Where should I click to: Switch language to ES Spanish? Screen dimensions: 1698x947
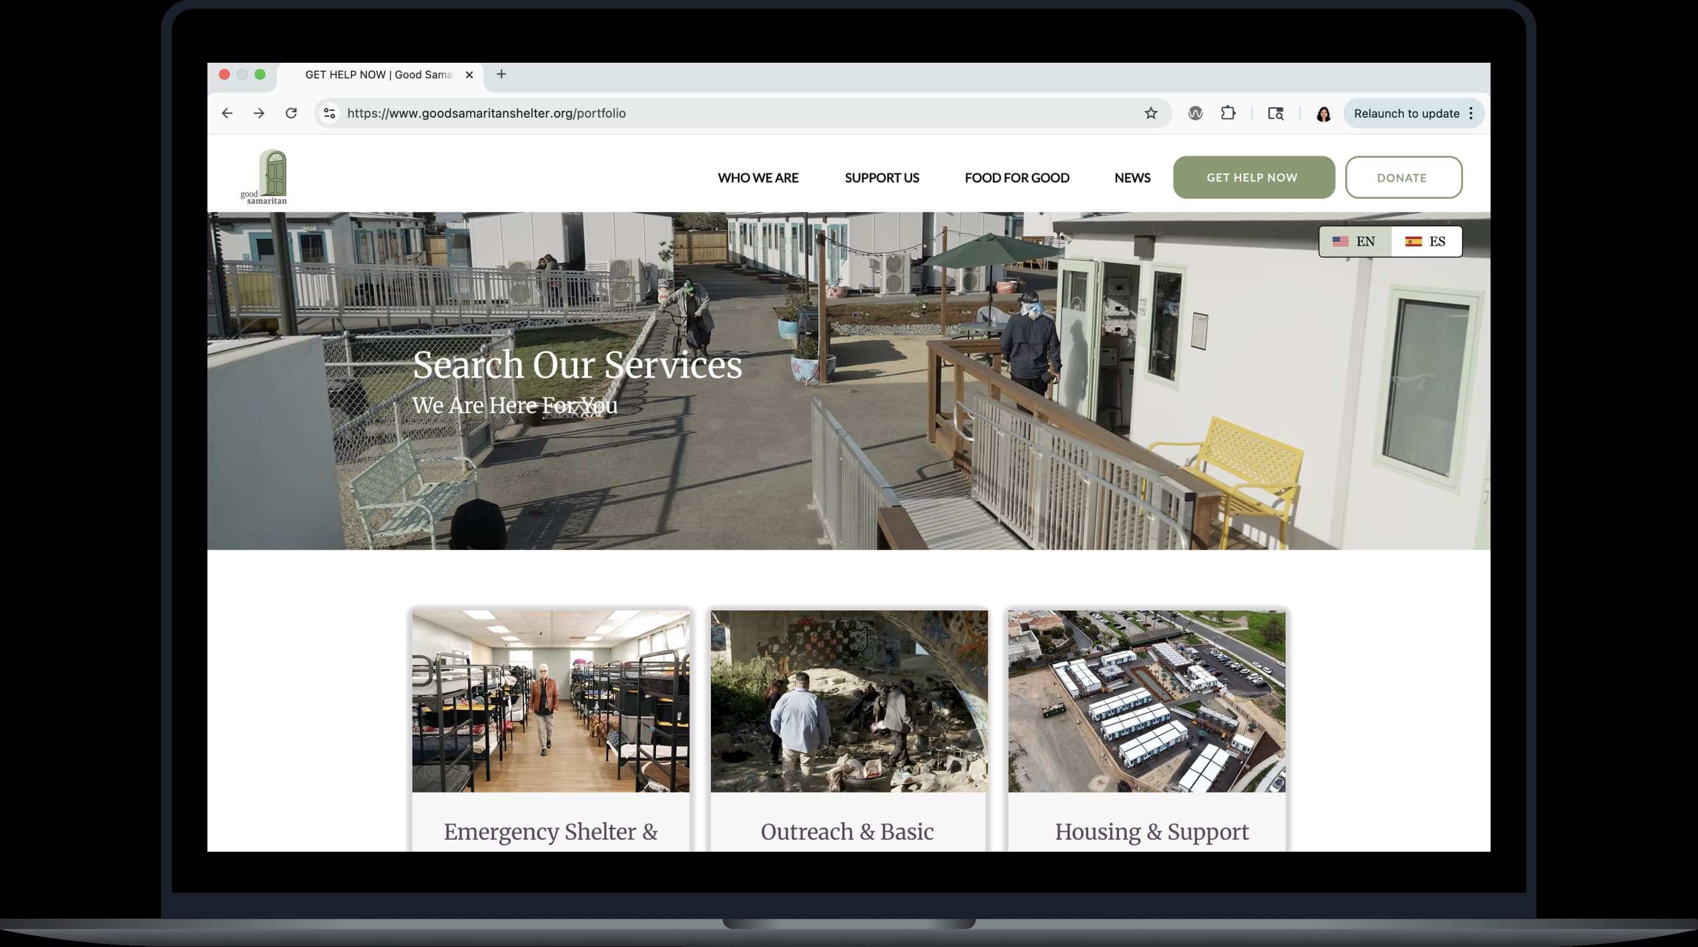pyautogui.click(x=1426, y=241)
